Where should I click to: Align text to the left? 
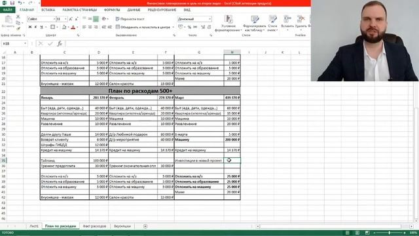point(84,27)
